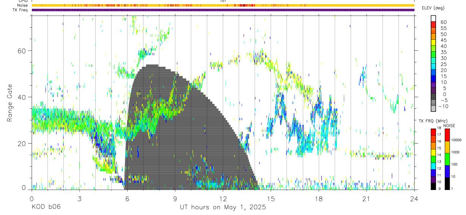Click the orange Noise strip above the plot
The image size is (466, 215).
pyautogui.click(x=223, y=5)
